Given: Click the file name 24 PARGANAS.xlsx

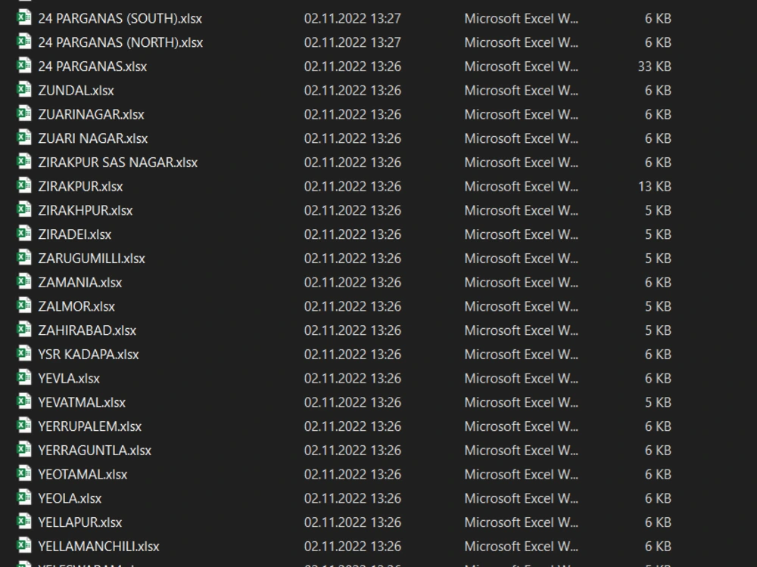Looking at the screenshot, I should (92, 67).
